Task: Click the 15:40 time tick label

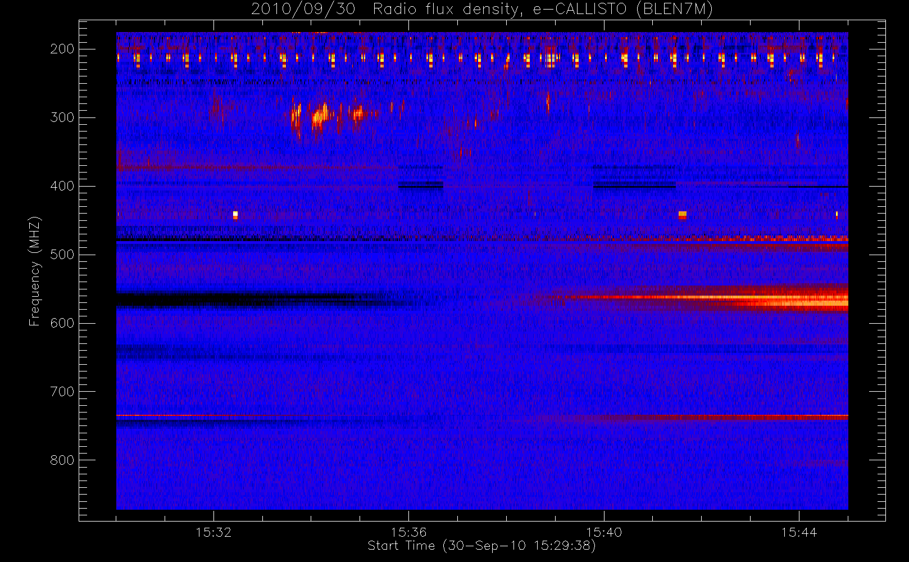Action: pyautogui.click(x=604, y=532)
